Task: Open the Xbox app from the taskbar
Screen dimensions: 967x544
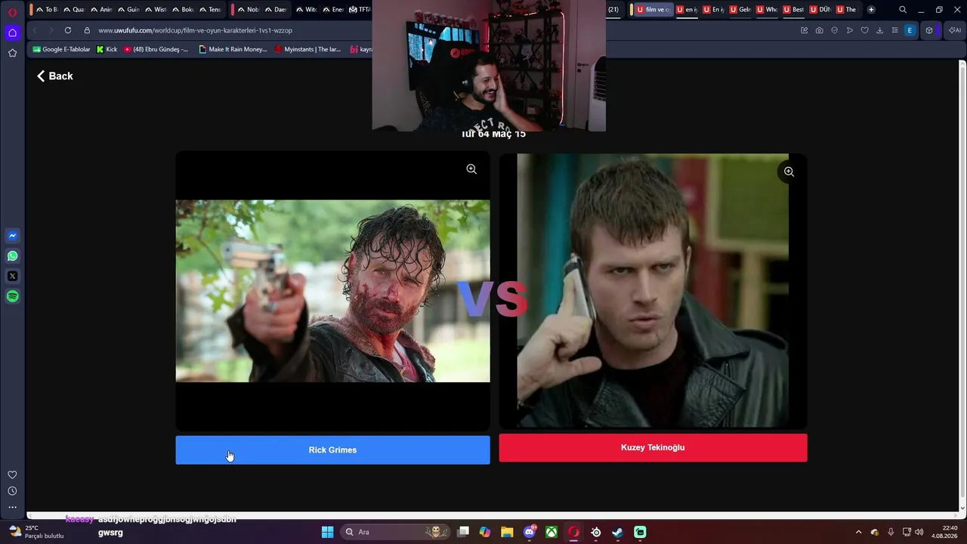Action: click(551, 532)
